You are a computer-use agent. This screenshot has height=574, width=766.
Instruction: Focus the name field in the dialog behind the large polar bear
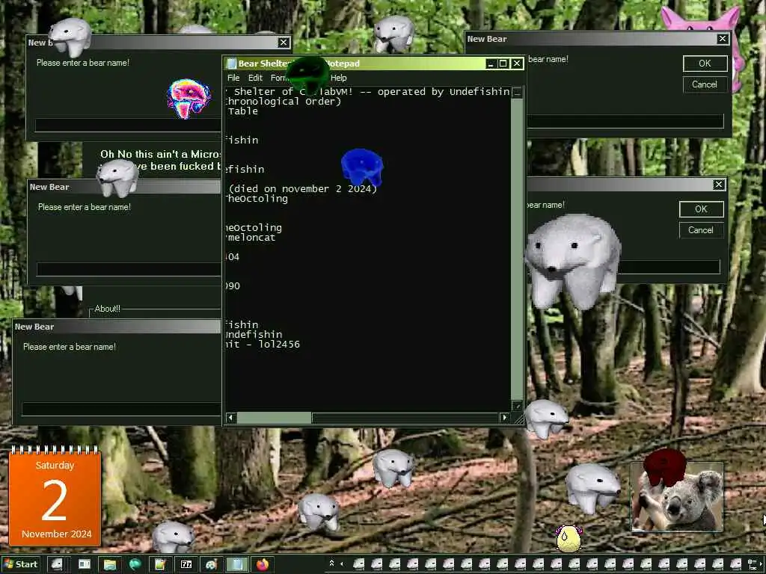click(670, 267)
